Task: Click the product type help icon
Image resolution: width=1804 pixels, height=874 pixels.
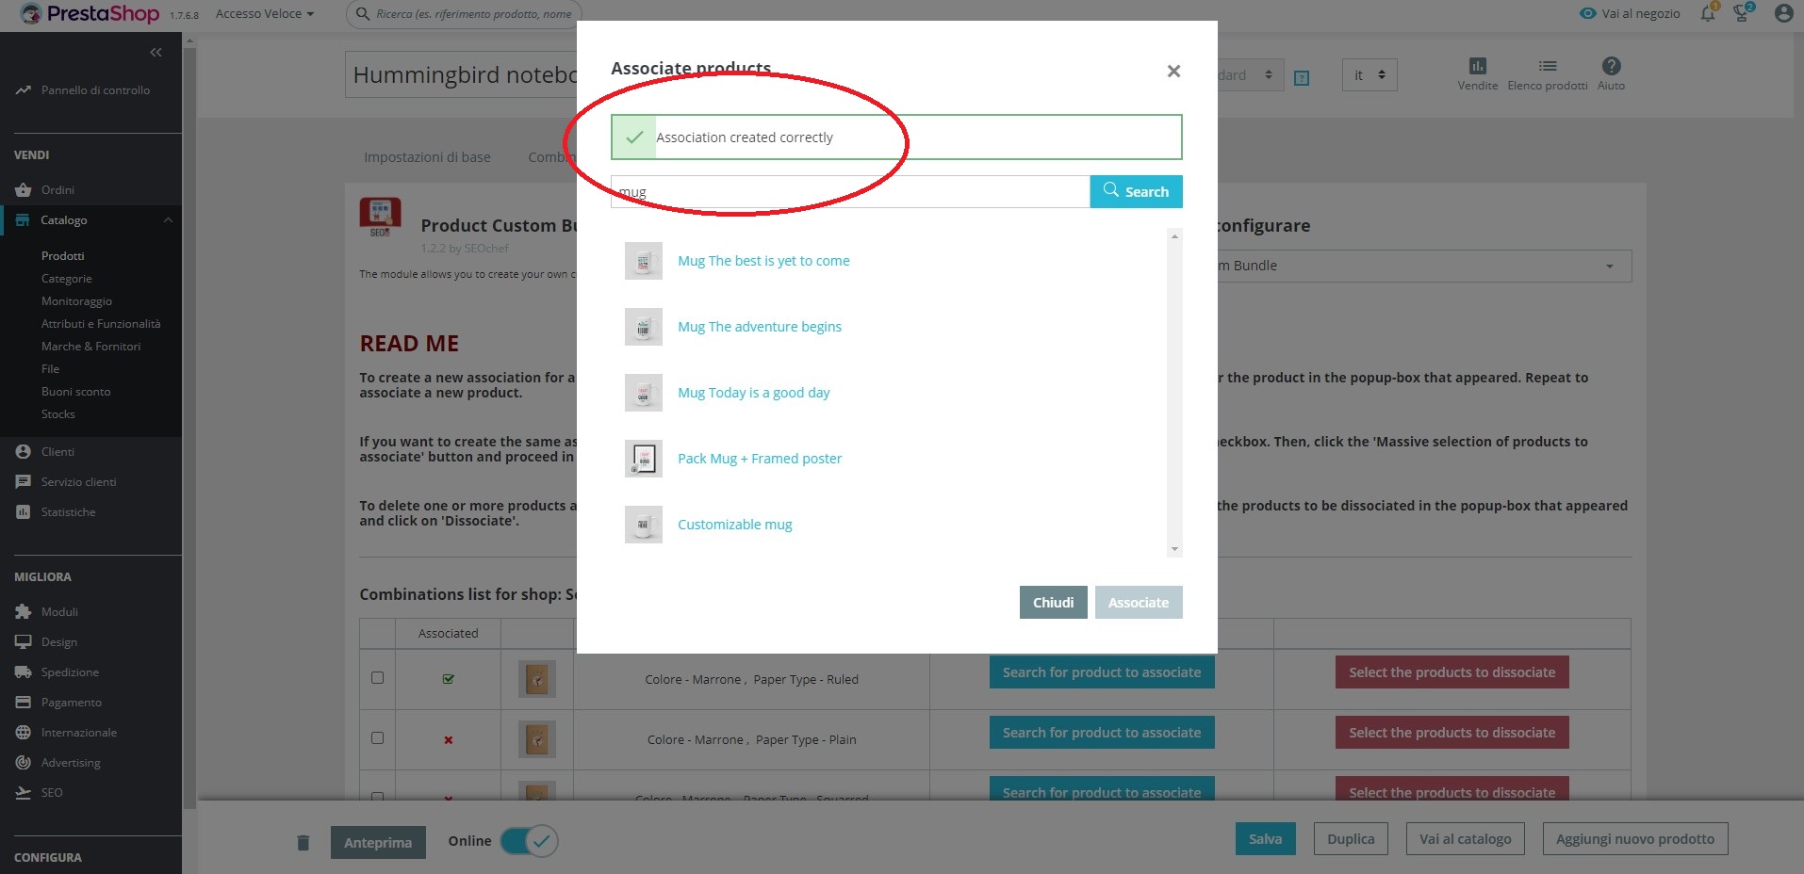Action: (1302, 78)
